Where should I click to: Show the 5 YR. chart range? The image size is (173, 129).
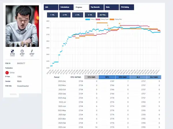[90, 15]
